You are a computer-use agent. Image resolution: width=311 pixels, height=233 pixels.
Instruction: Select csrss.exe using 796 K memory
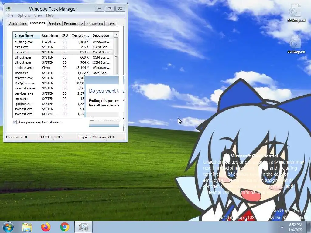coord(63,47)
